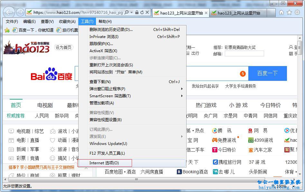The width and height of the screenshot is (305, 192).
Task: Click the Qunar camel icon
Action: pos(215,172)
